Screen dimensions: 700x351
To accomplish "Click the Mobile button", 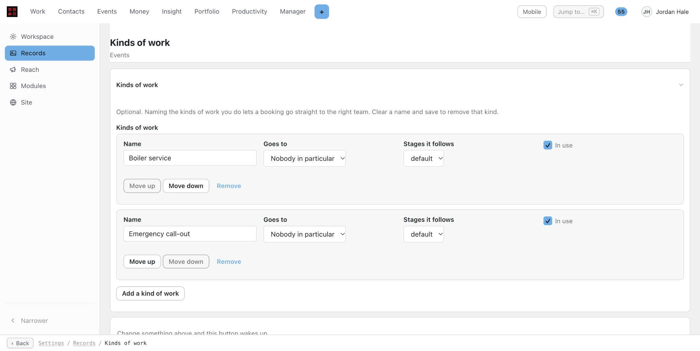I will (x=532, y=12).
